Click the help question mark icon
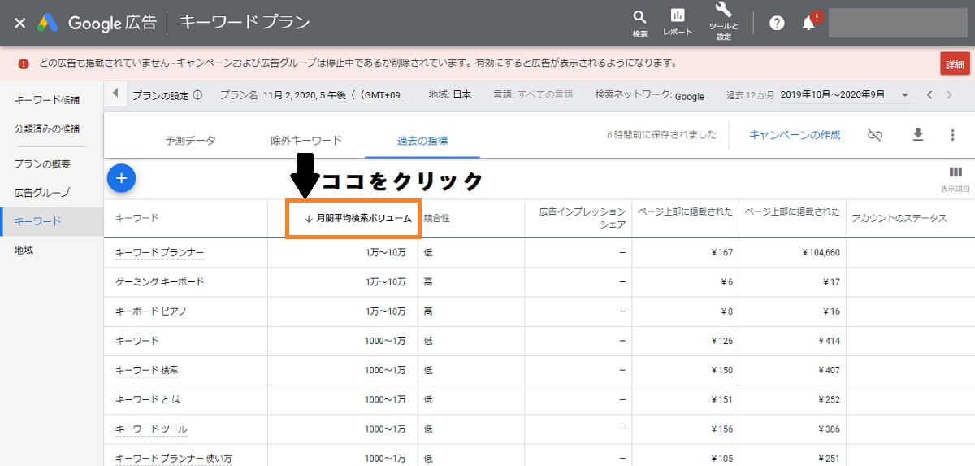Screen dimensions: 975x466 (x=777, y=23)
